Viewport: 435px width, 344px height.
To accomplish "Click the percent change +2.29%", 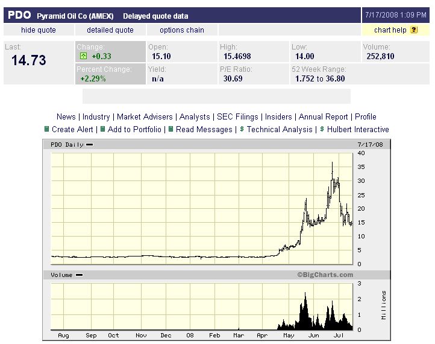I will tap(93, 78).
